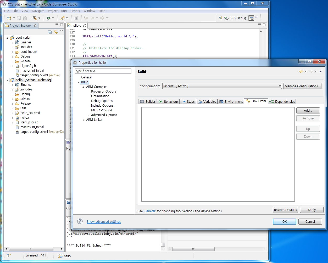Open the Navigate menu

[x=38, y=11]
